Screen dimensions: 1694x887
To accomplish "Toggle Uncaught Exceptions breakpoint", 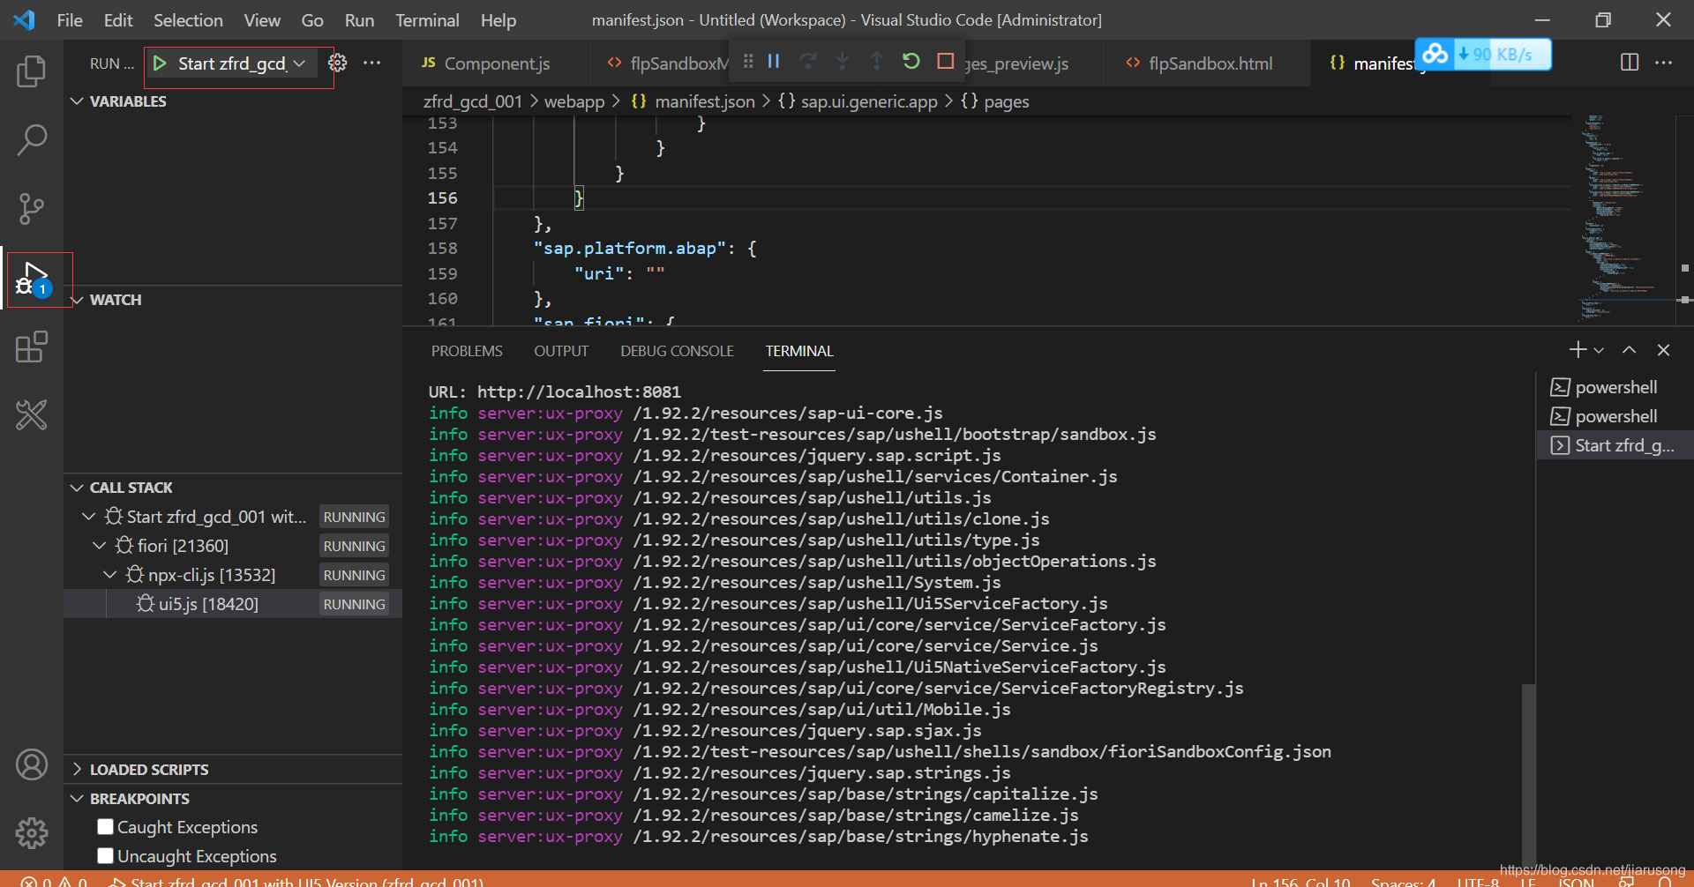I will pyautogui.click(x=106, y=856).
